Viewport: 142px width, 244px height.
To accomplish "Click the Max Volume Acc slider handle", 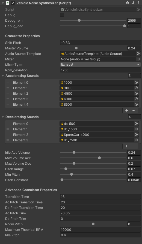I will pyautogui.click(x=99, y=158).
